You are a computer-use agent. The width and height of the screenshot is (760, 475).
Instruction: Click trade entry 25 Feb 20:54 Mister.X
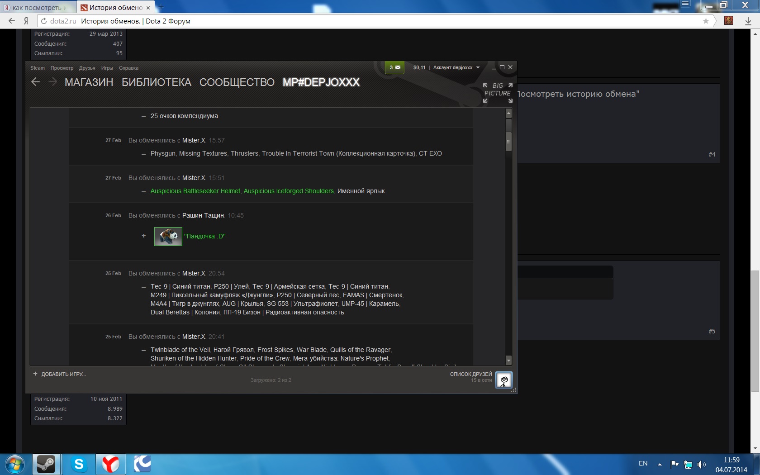(x=271, y=292)
